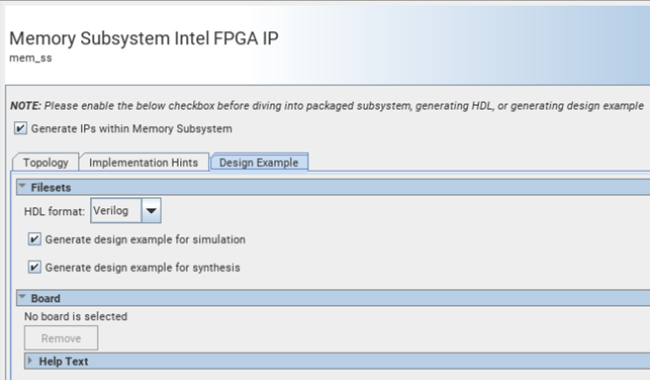Click the NOTE instruction text line
The height and width of the screenshot is (380, 650).
pyautogui.click(x=326, y=106)
